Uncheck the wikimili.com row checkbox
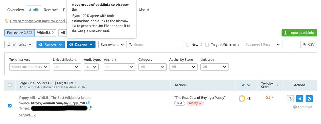This screenshot has width=321, height=124. 10,106
